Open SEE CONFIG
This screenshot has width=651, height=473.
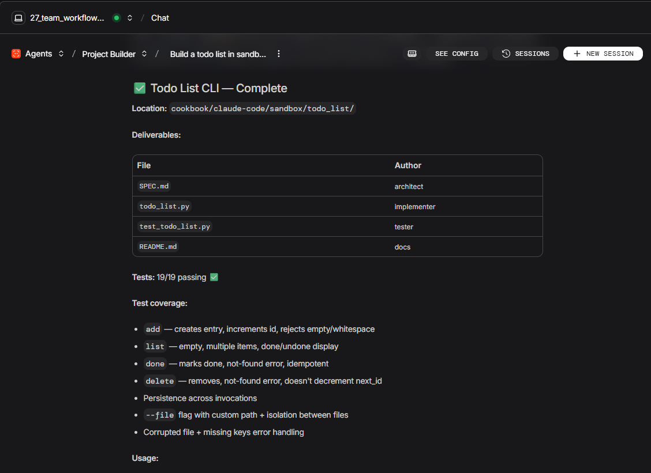pyautogui.click(x=457, y=54)
